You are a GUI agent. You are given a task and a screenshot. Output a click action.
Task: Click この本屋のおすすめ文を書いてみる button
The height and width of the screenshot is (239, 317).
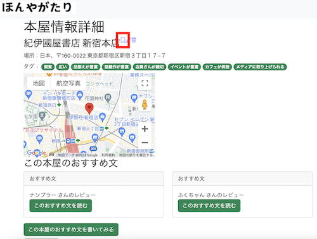tap(71, 229)
